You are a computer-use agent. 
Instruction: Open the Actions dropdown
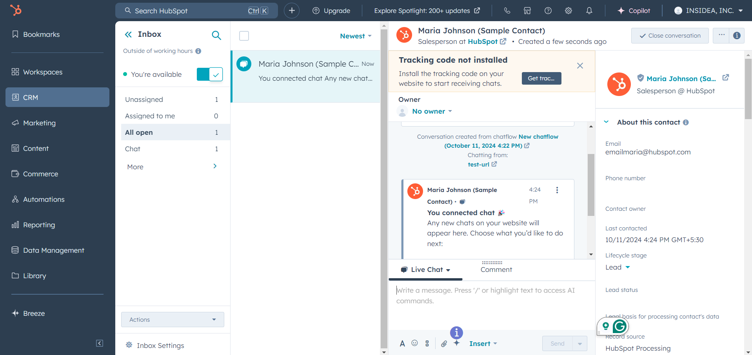(x=173, y=320)
